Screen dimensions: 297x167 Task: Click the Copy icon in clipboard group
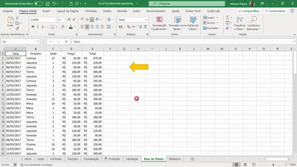17,23
